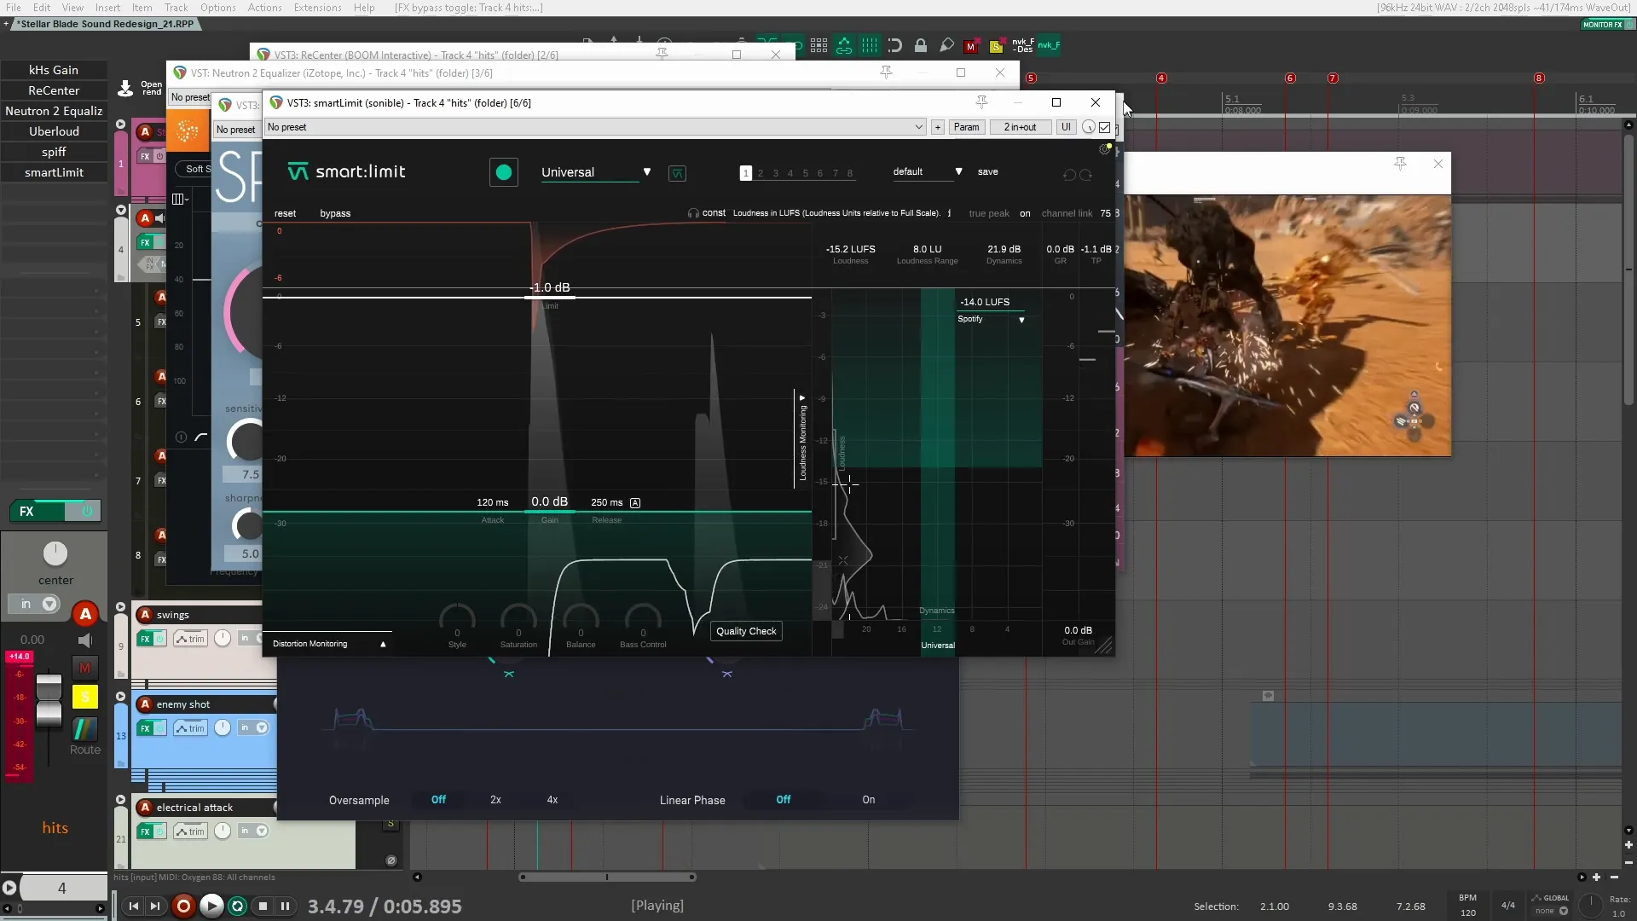Click the record button in the transport
This screenshot has height=921, width=1637.
click(x=184, y=907)
